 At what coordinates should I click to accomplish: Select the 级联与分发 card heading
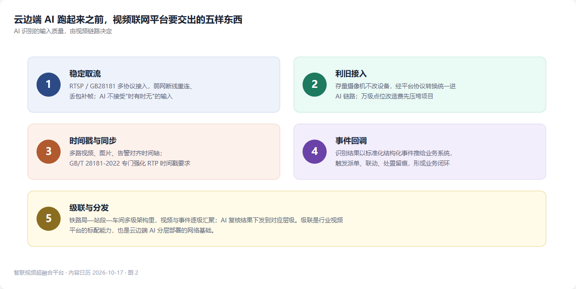tap(89, 208)
